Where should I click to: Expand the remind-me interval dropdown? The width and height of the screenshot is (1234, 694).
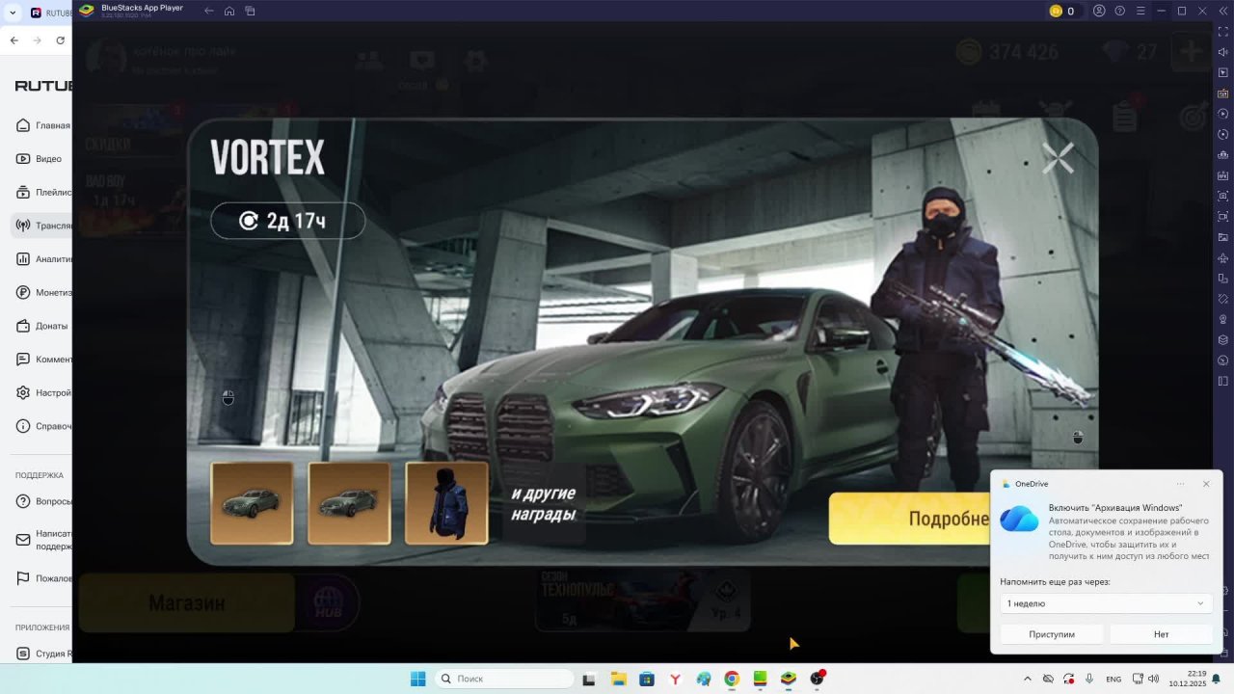[1106, 603]
